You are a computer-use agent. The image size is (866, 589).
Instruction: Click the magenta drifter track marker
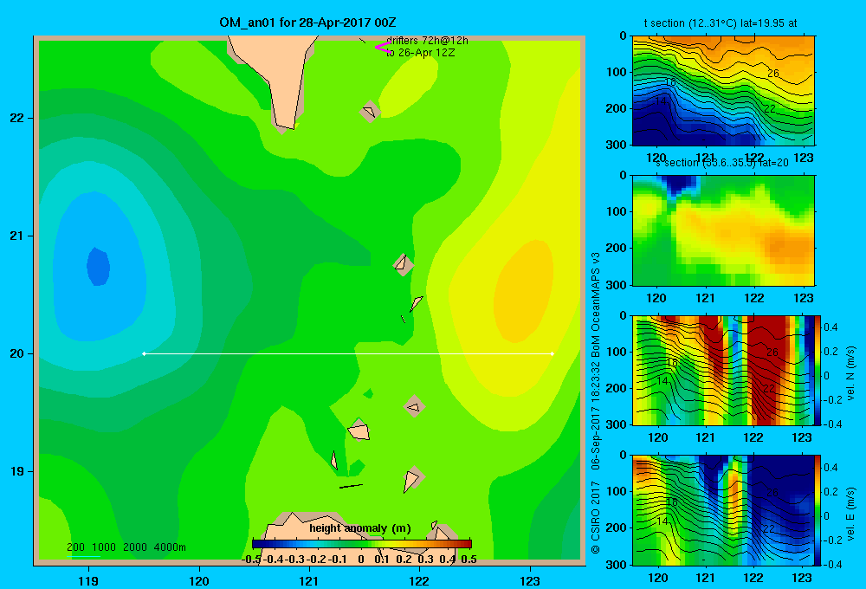[x=383, y=48]
